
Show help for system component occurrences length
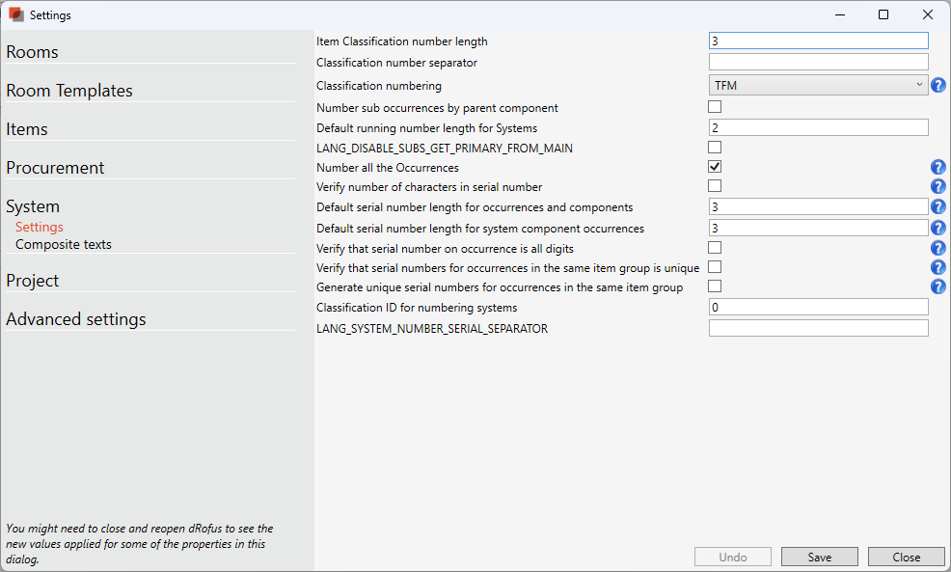point(937,229)
